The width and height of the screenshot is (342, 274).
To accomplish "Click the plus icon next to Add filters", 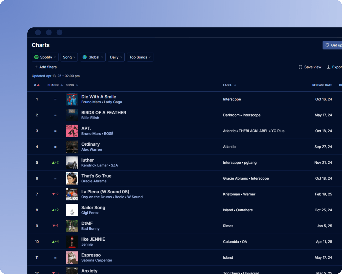I will point(36,67).
